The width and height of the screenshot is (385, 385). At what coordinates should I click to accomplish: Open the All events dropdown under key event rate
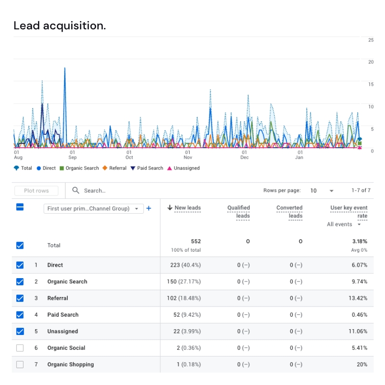click(x=345, y=224)
